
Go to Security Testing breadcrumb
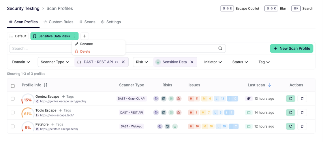tap(23, 8)
